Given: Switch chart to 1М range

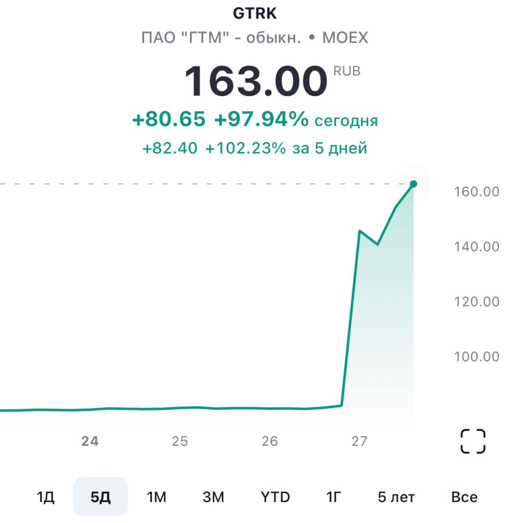Looking at the screenshot, I should click(156, 497).
